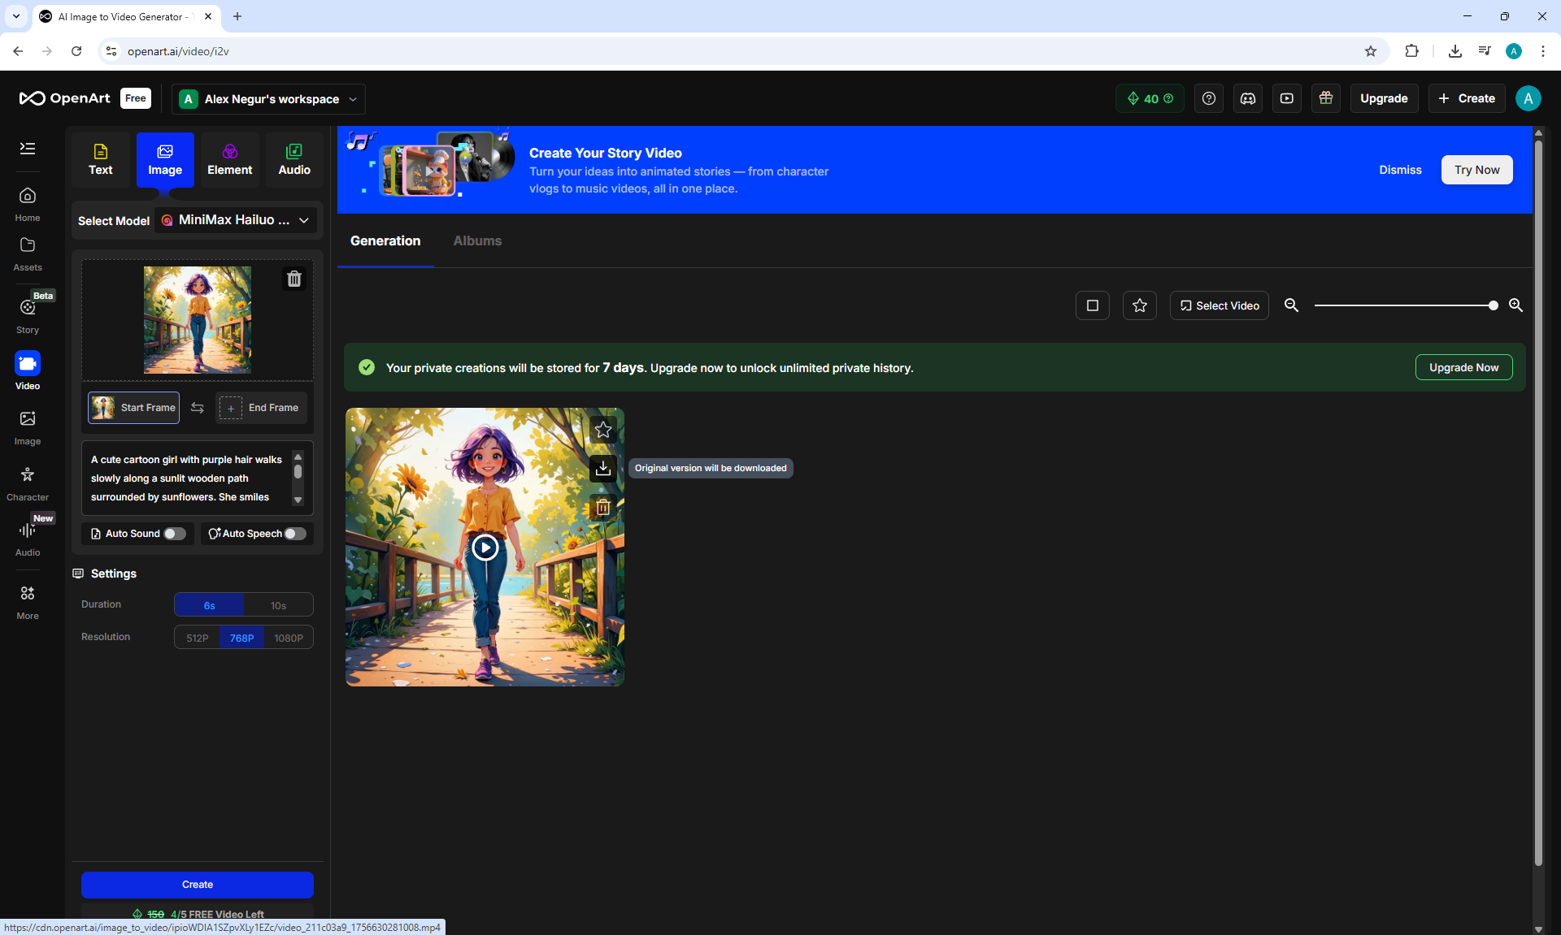Image resolution: width=1561 pixels, height=935 pixels.
Task: Swap start and end frames
Action: (x=198, y=408)
